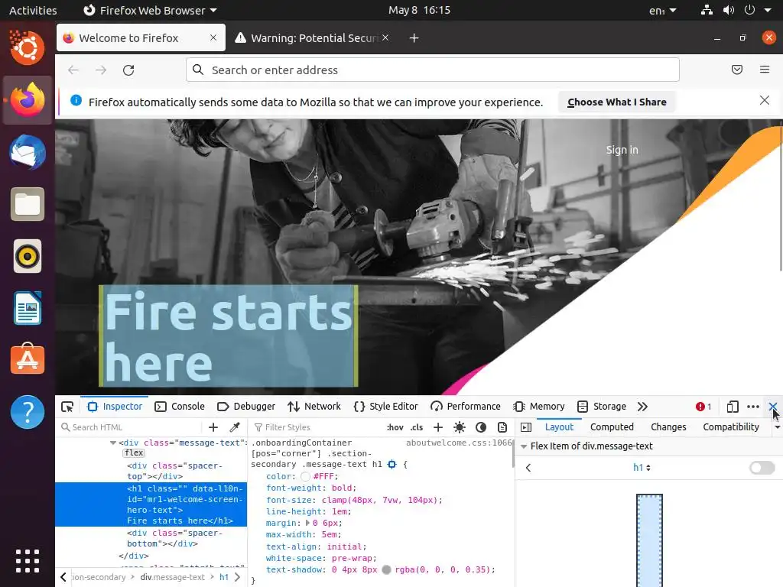
Task: Switch to the Debugger panel
Action: (x=246, y=407)
